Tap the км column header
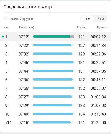Image resolution: width=111 pixels, height=134 pixels. pyautogui.click(x=6, y=27)
